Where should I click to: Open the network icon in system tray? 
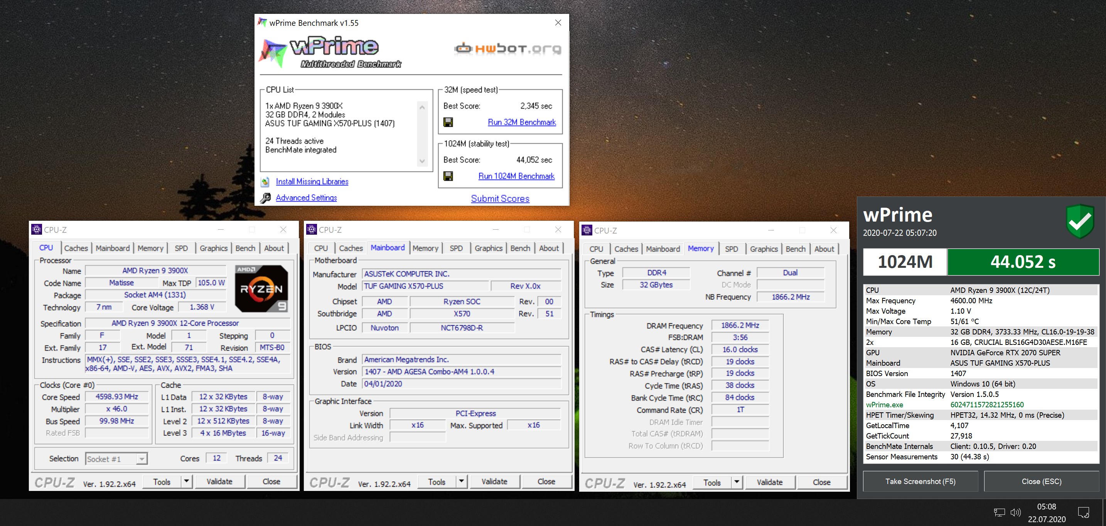[999, 512]
